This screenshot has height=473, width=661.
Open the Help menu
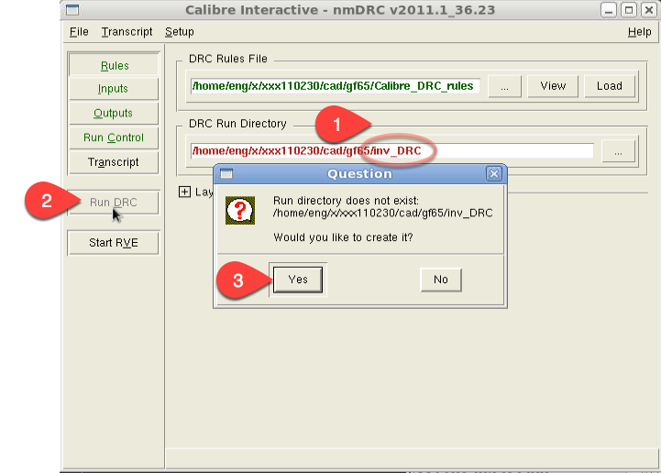click(x=639, y=32)
